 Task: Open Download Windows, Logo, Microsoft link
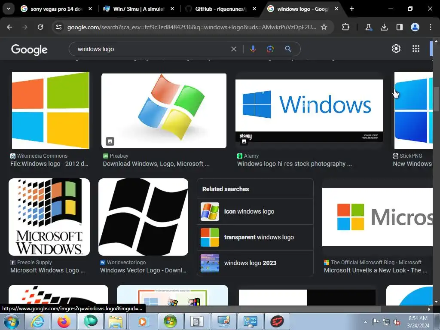pos(156,164)
